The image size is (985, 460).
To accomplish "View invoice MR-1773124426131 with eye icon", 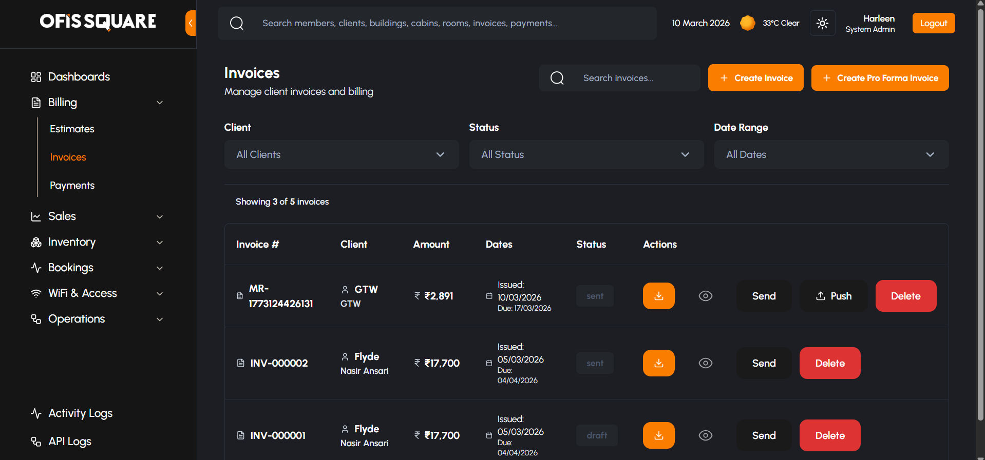I will 706,296.
